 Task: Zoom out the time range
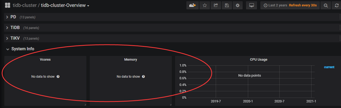point(325,5)
